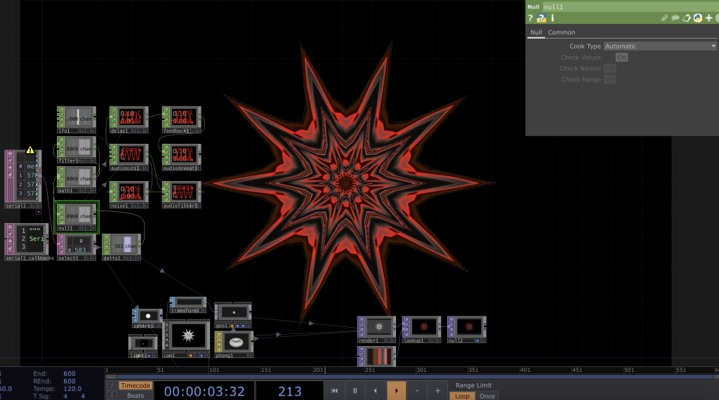
Task: Toggle Check Values On switch
Action: click(621, 58)
